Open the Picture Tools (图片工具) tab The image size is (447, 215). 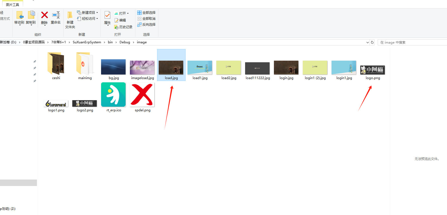coord(12,5)
